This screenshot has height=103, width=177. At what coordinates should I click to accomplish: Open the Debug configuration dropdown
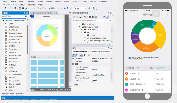tap(80, 8)
